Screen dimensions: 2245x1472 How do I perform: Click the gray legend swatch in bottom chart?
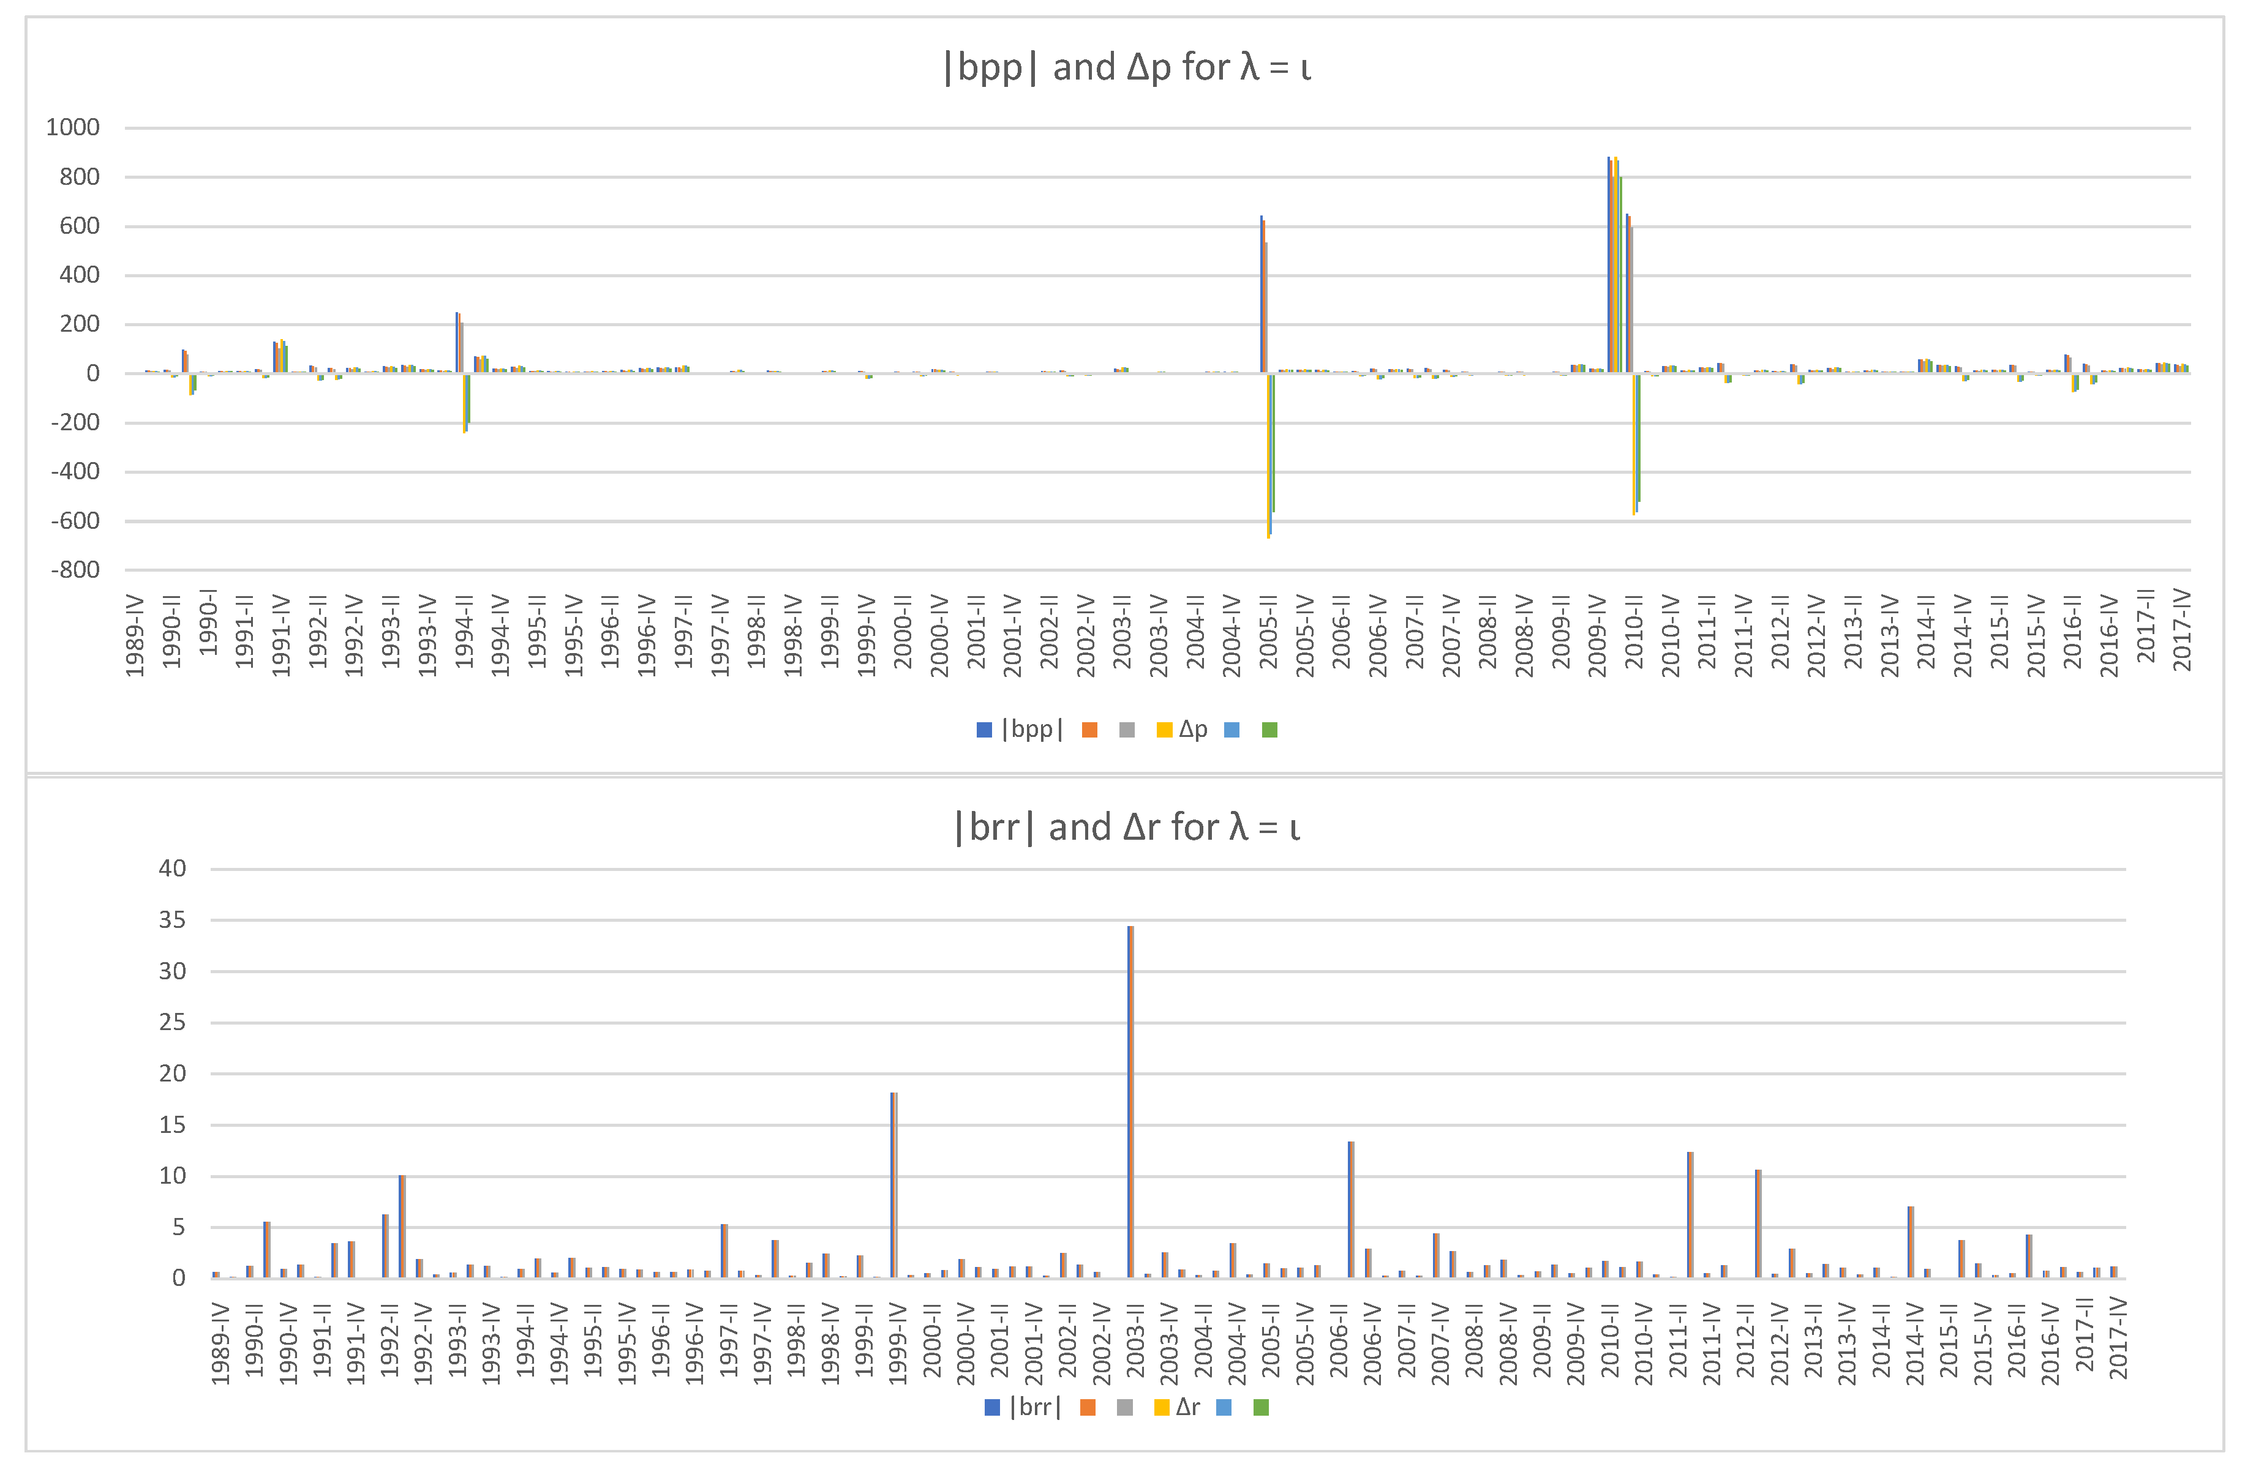(1124, 1408)
